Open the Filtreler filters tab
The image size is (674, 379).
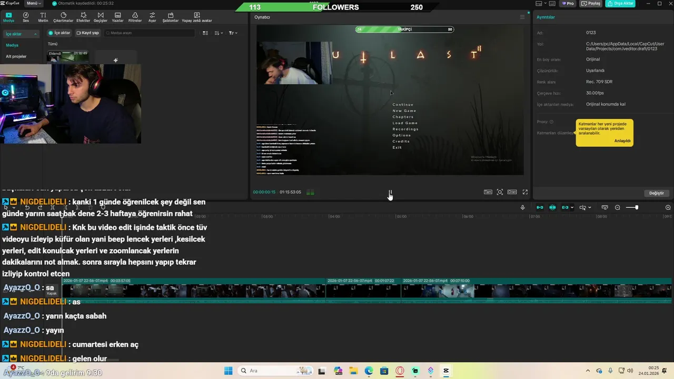pyautogui.click(x=135, y=17)
